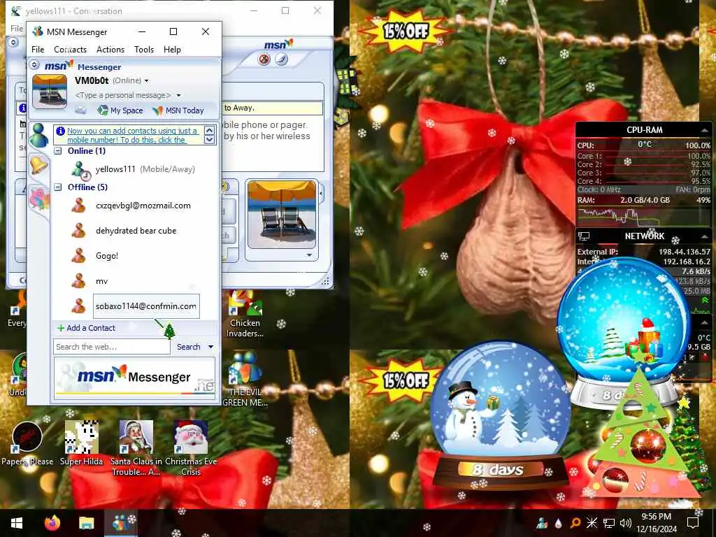
Task: Open File Explorer from the taskbar
Action: pyautogui.click(x=86, y=523)
